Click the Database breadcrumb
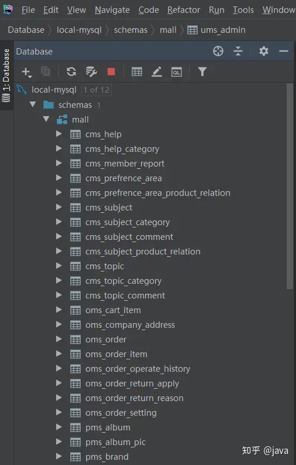This screenshot has width=296, height=465. [x=26, y=30]
